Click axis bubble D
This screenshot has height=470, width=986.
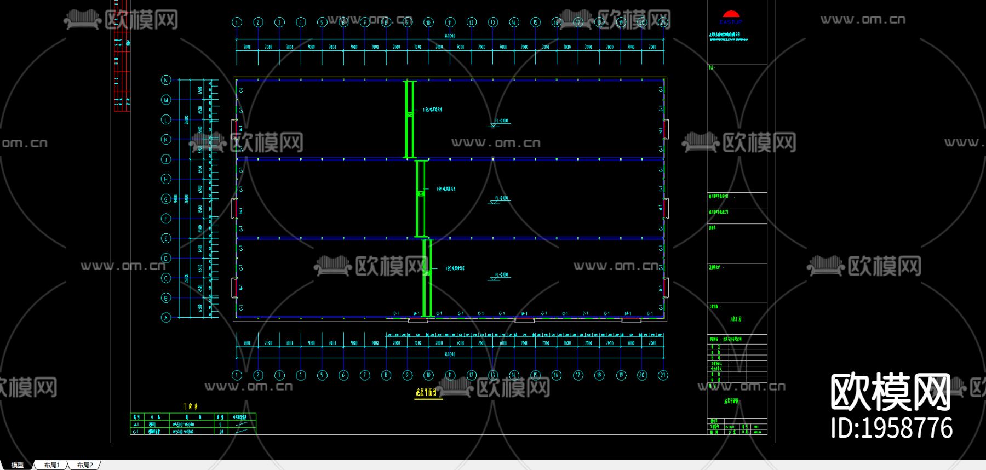coord(166,258)
